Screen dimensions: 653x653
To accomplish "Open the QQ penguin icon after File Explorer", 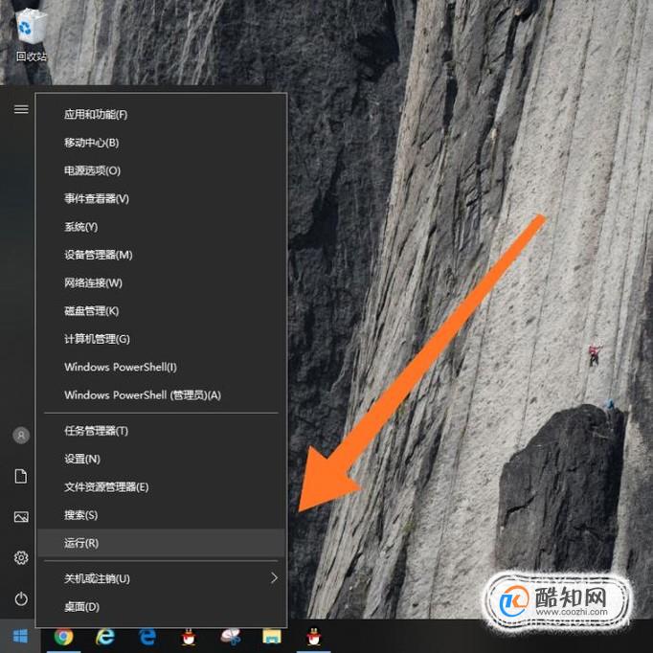I will click(313, 637).
